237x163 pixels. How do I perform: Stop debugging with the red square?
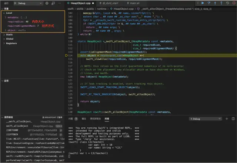[x=234, y=3]
